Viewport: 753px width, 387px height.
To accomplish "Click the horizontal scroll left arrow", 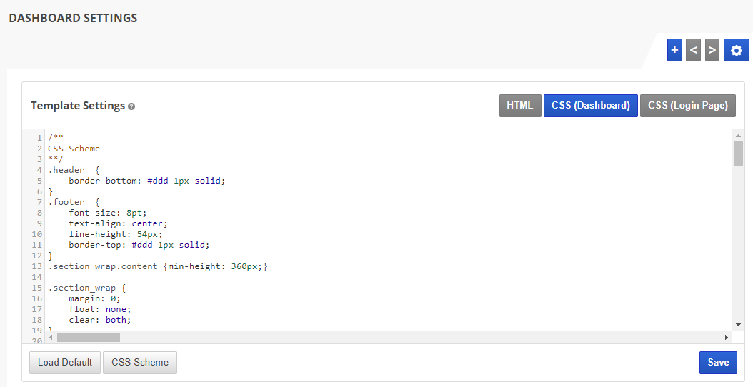I will click(51, 337).
